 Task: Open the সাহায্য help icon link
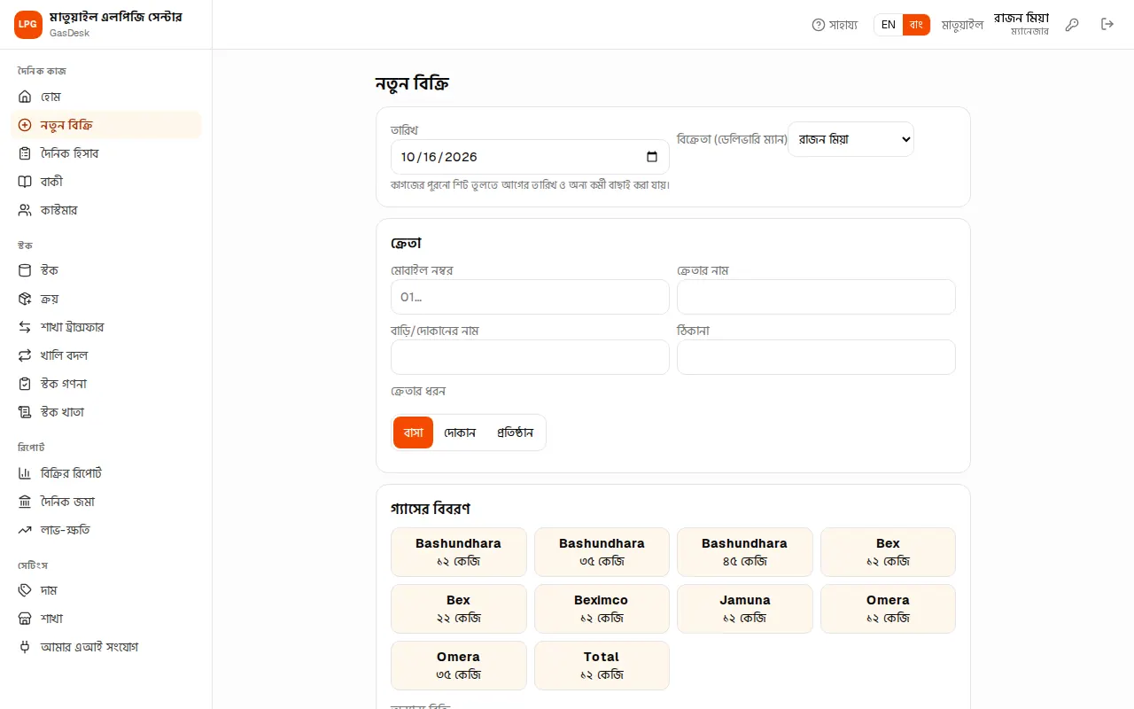(819, 25)
